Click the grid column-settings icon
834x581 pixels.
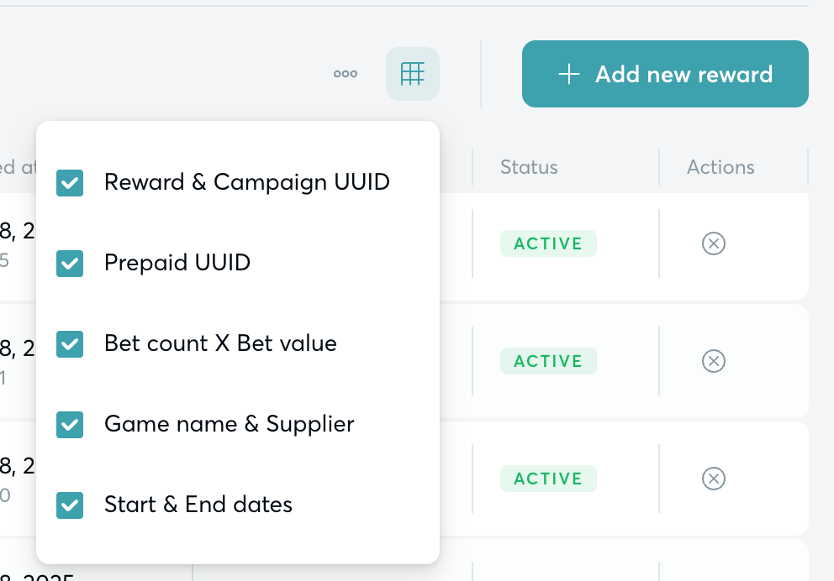click(x=412, y=74)
